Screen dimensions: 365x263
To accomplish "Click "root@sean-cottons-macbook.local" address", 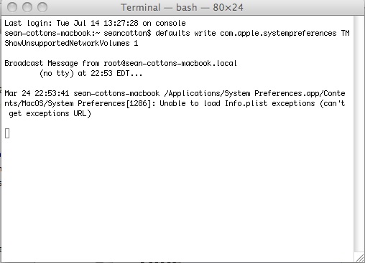I will (x=170, y=63).
